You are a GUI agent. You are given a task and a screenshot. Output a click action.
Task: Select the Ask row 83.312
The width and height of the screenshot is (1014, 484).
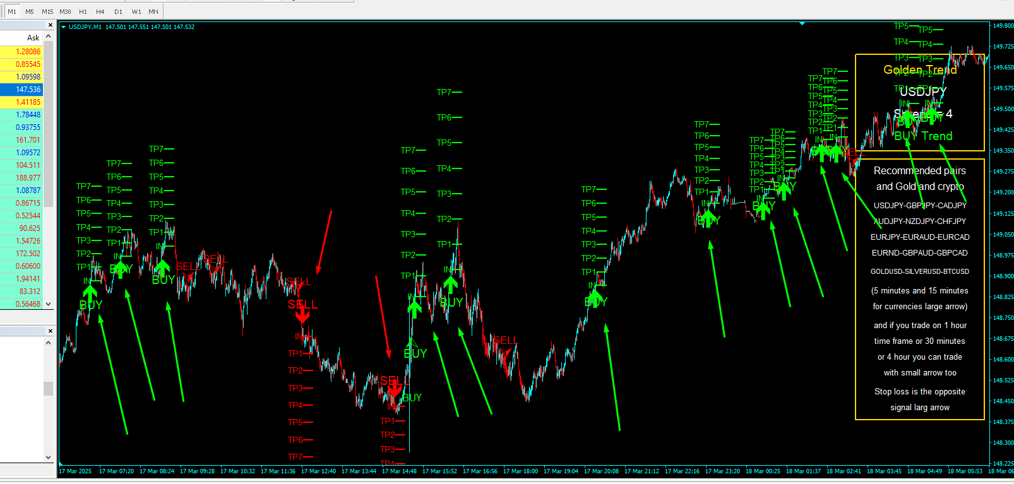[21, 292]
